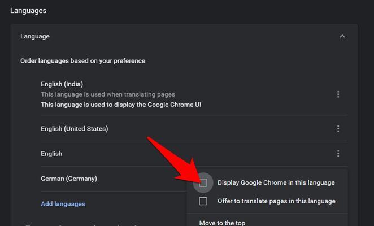The width and height of the screenshot is (374, 226).
Task: Click the Add languages link
Action: tap(63, 204)
